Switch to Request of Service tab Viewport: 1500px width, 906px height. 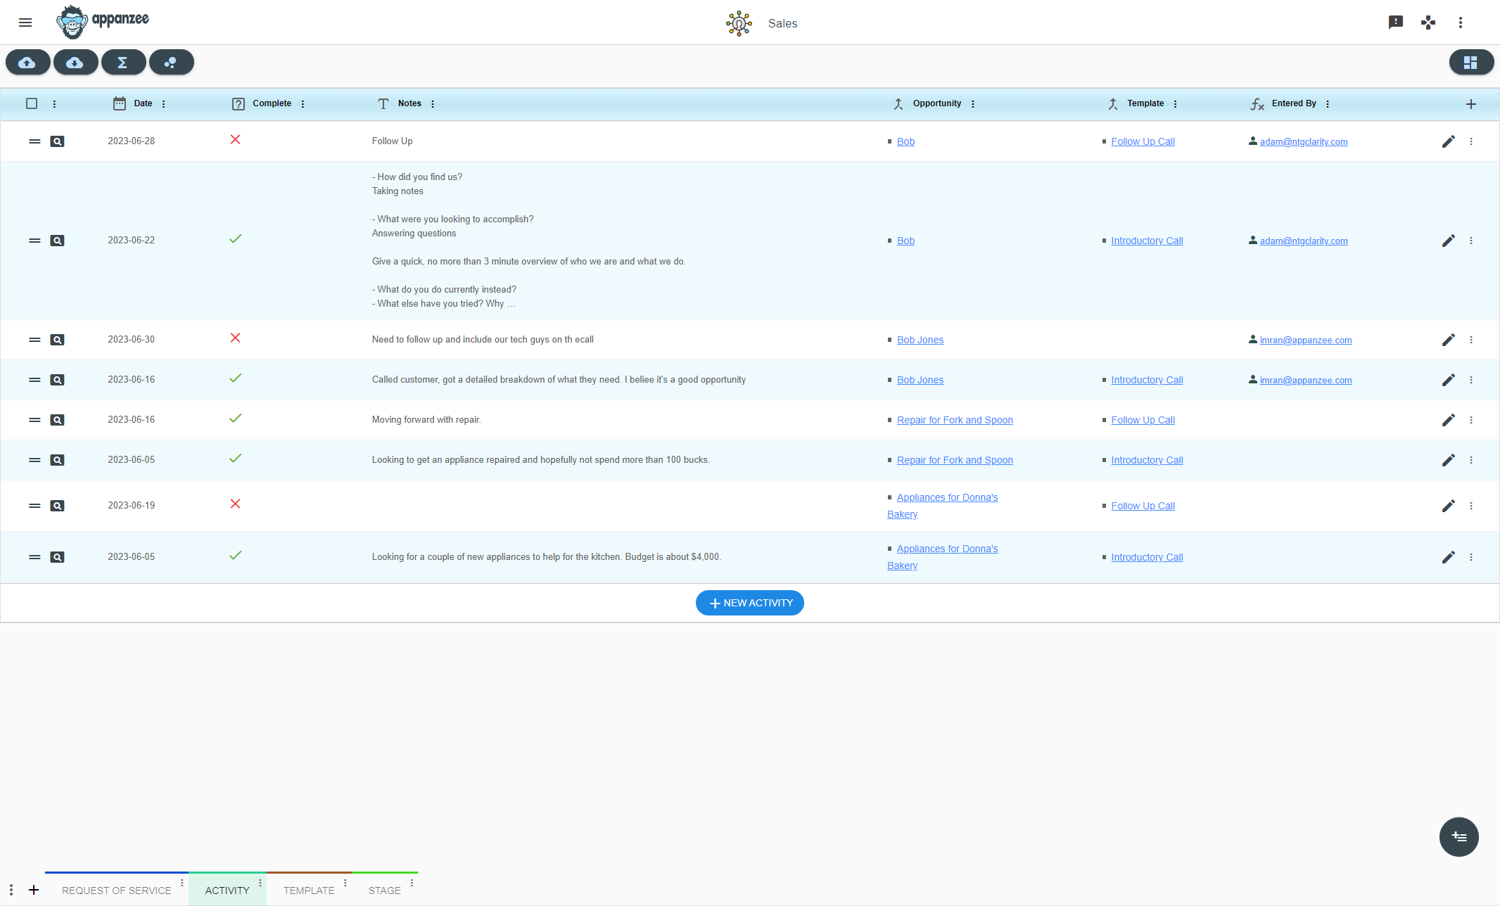[x=117, y=890]
